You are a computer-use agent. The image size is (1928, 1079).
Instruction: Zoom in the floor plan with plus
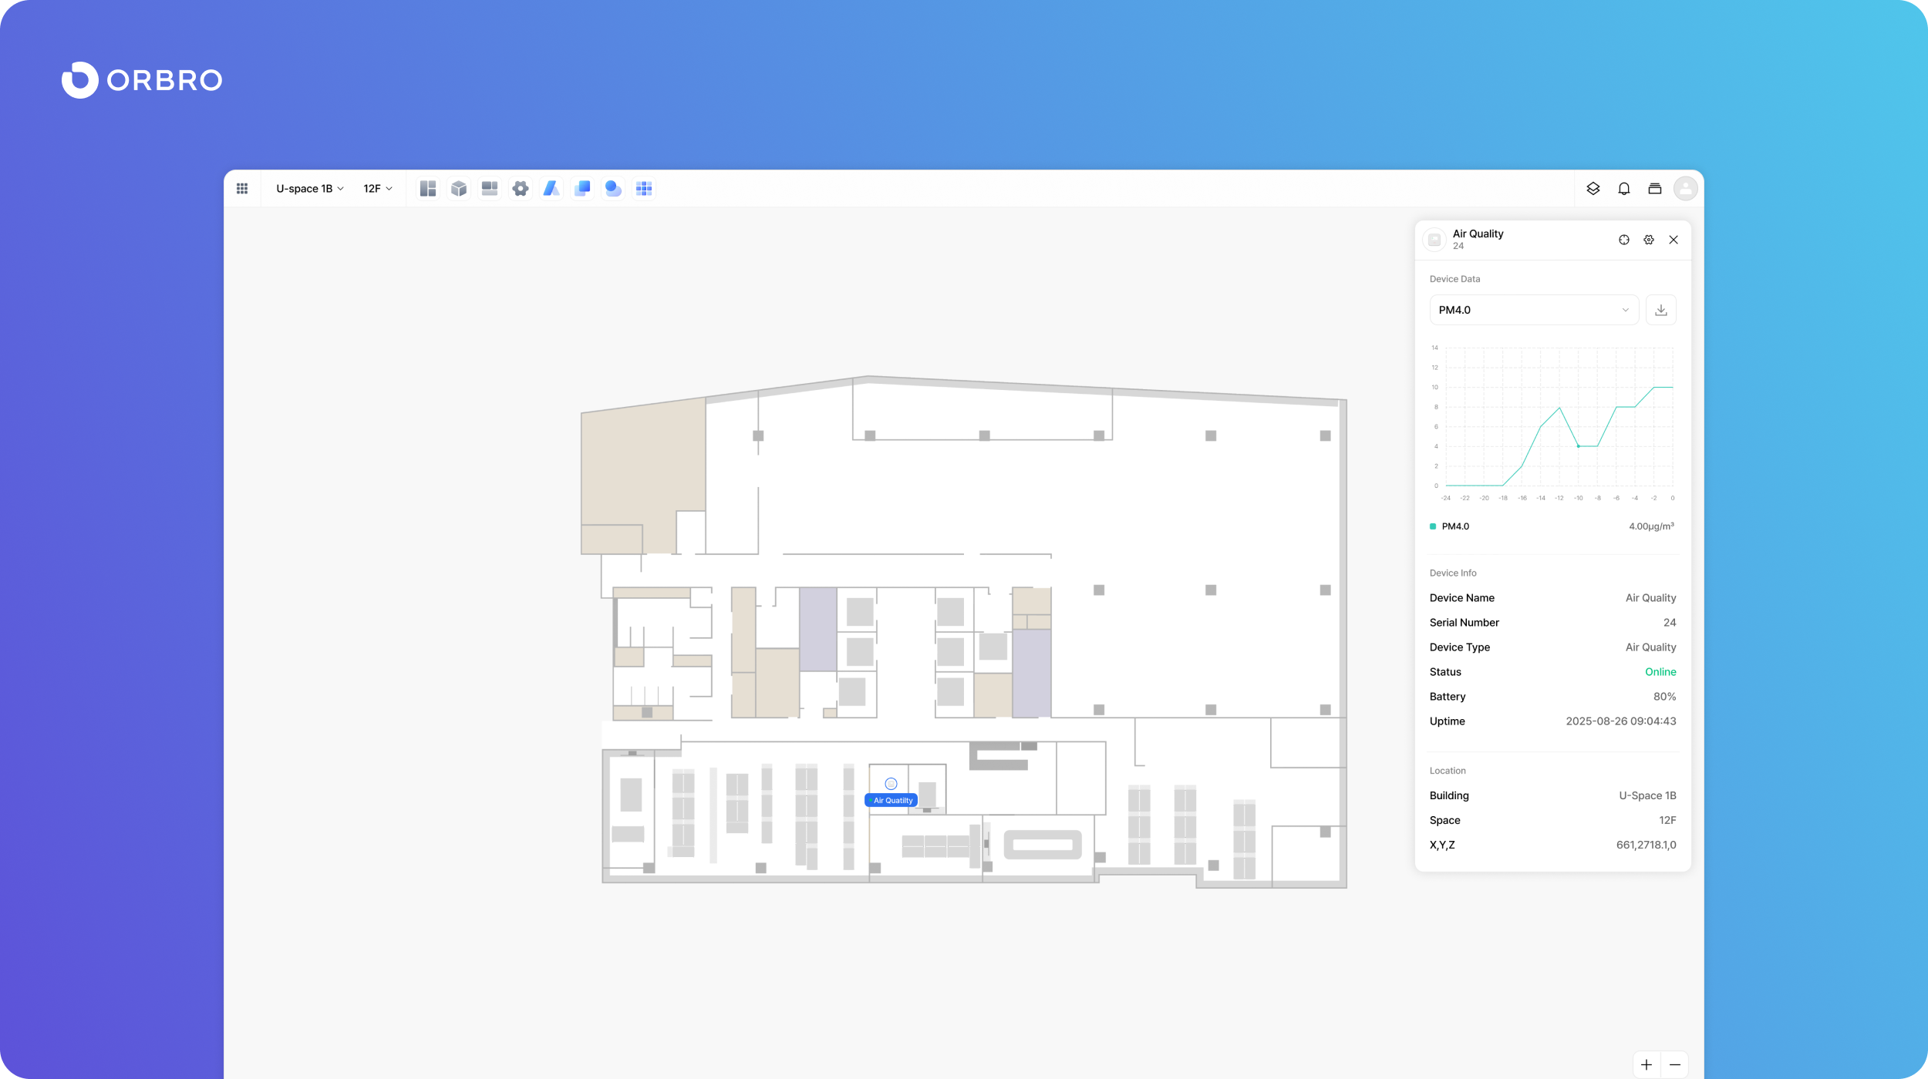point(1647,1065)
